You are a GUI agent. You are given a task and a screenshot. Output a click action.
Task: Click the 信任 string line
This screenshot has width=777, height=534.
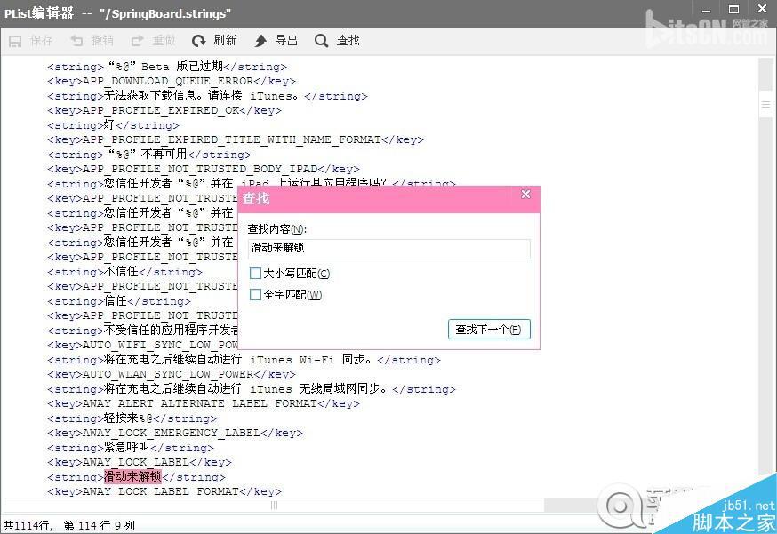pyautogui.click(x=119, y=300)
